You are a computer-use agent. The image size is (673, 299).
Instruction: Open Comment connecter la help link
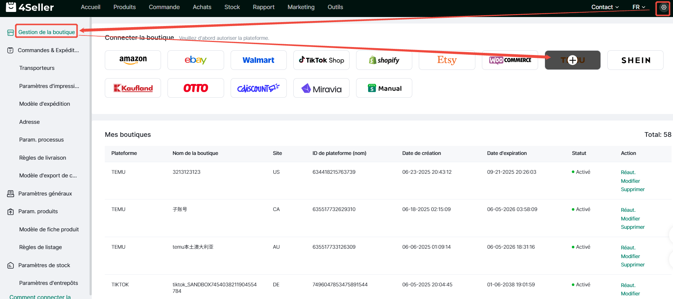pyautogui.click(x=40, y=296)
